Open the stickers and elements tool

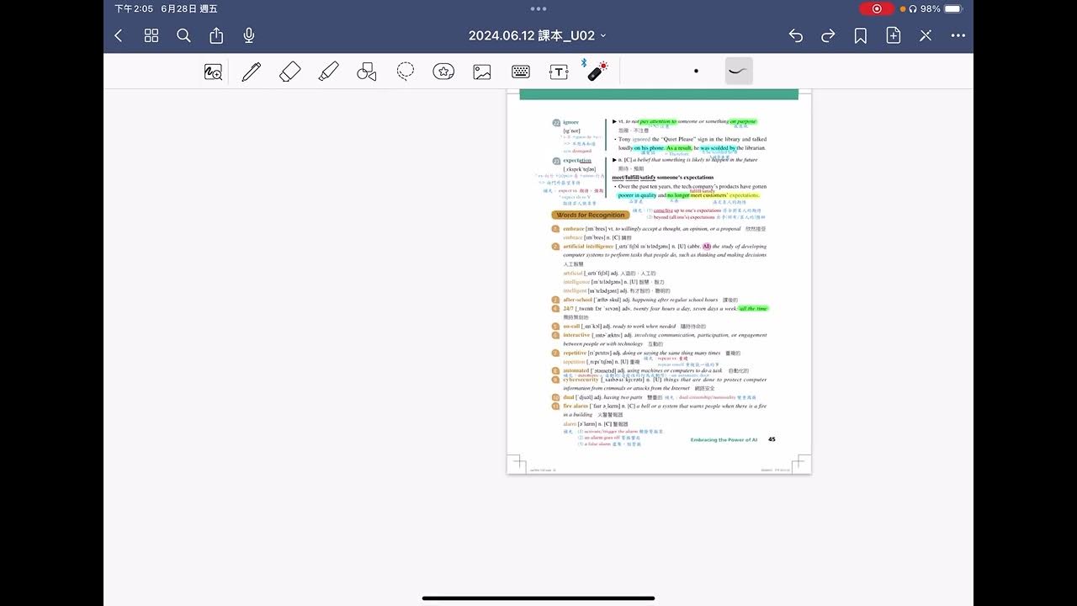[x=443, y=72]
